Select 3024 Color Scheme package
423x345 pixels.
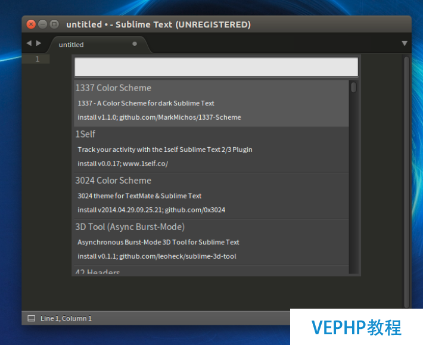pos(211,196)
